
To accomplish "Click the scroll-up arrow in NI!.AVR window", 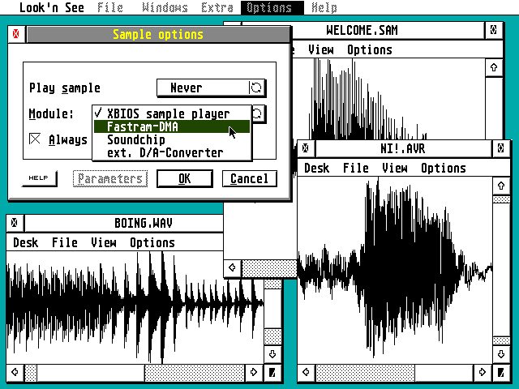I will pyautogui.click(x=501, y=186).
